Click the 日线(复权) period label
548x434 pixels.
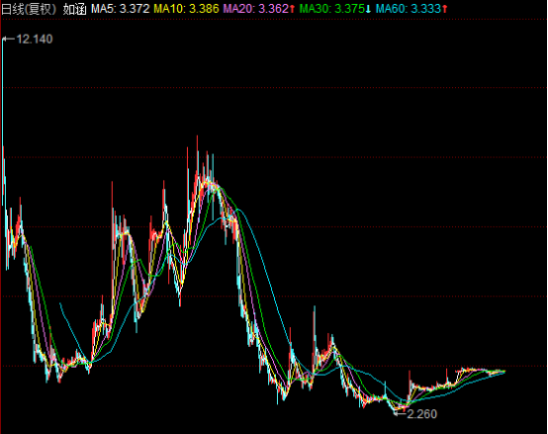coord(29,9)
